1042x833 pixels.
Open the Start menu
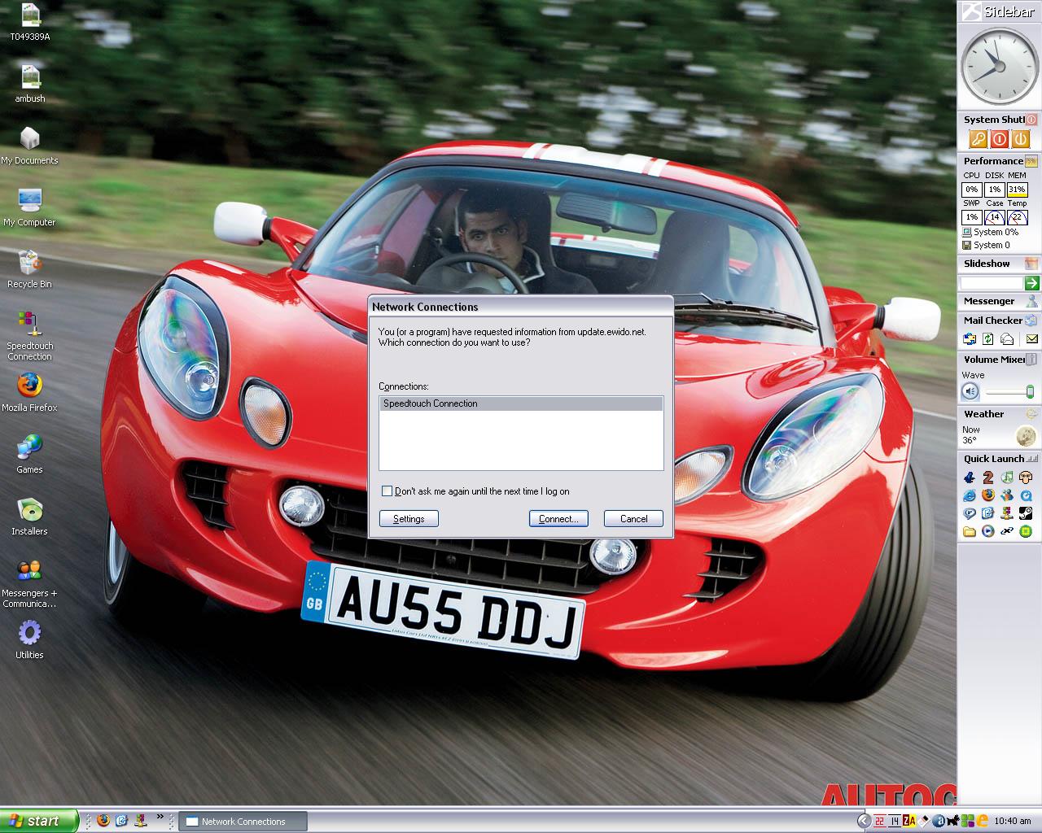[39, 821]
